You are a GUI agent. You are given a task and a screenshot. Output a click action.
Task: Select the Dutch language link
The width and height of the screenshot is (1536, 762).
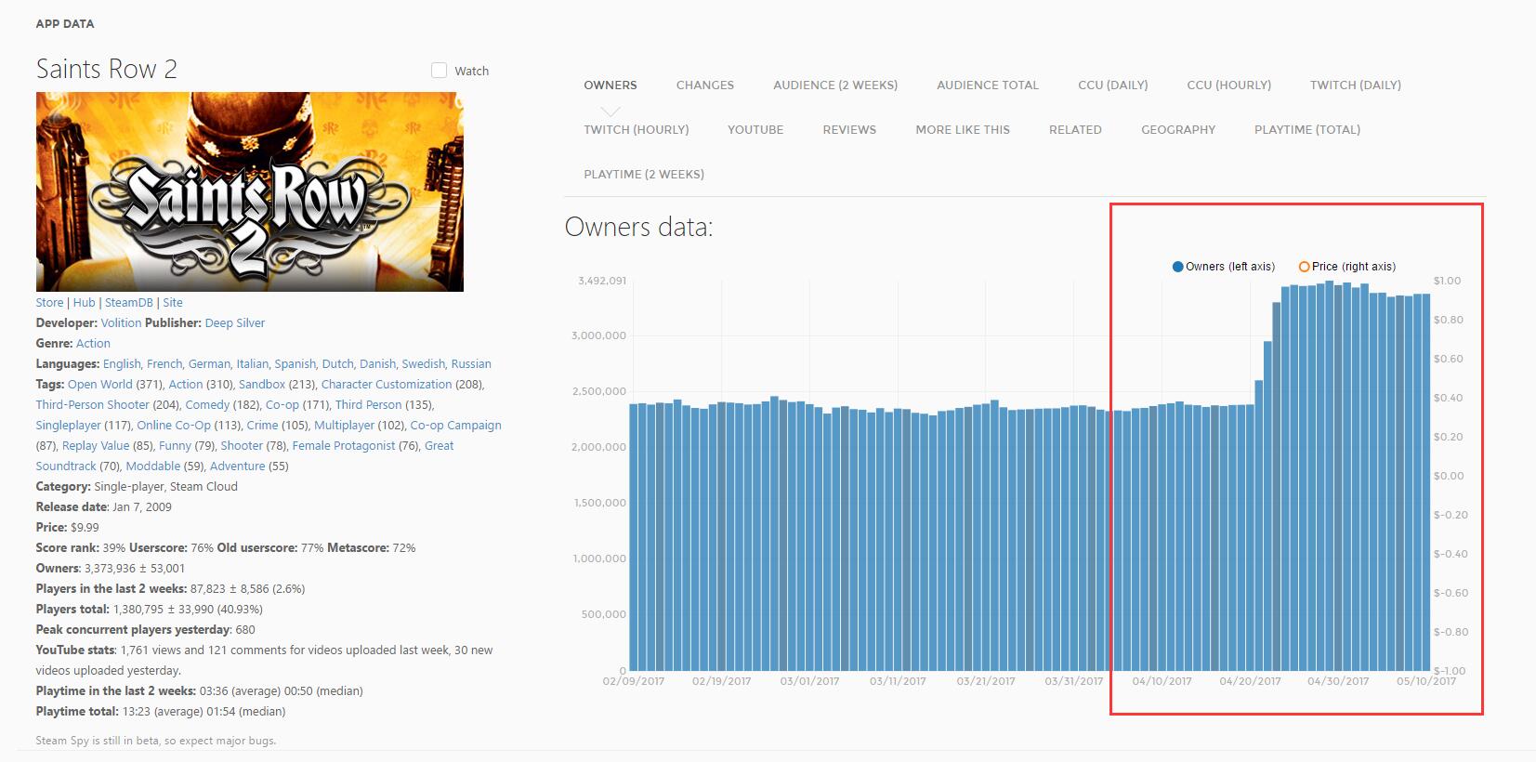click(337, 363)
